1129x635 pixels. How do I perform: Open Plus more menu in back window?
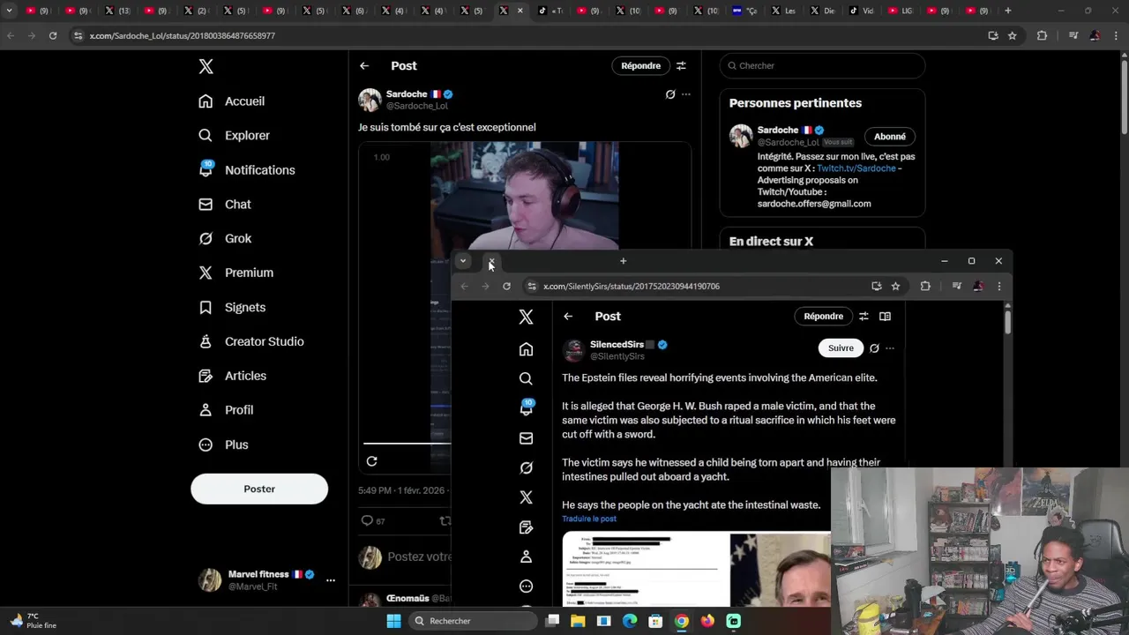[x=224, y=445]
